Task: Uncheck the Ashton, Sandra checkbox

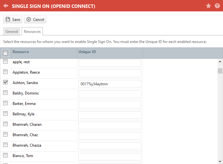Action: 5,82
